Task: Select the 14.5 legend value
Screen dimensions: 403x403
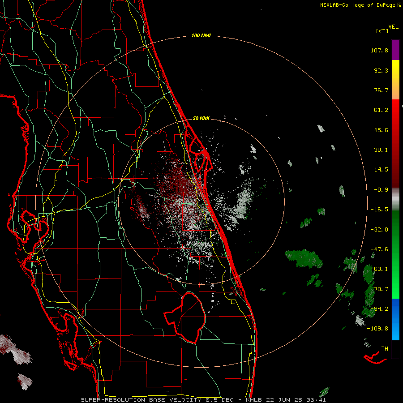Action: 381,170
